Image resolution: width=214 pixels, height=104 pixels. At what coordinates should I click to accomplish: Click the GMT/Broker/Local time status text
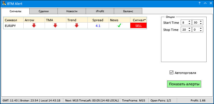click(x=31, y=101)
